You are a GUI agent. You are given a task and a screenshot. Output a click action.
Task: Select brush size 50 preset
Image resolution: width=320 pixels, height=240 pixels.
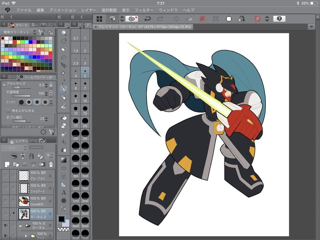click(85, 148)
